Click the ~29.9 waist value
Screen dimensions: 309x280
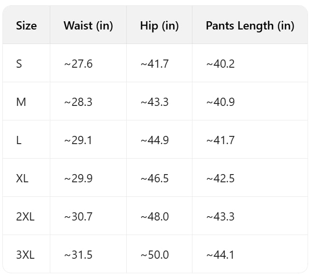point(78,178)
